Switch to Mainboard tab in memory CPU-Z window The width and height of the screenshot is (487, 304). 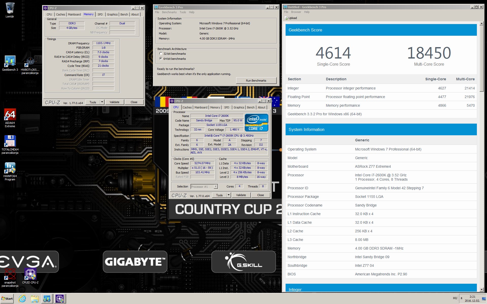point(74,14)
